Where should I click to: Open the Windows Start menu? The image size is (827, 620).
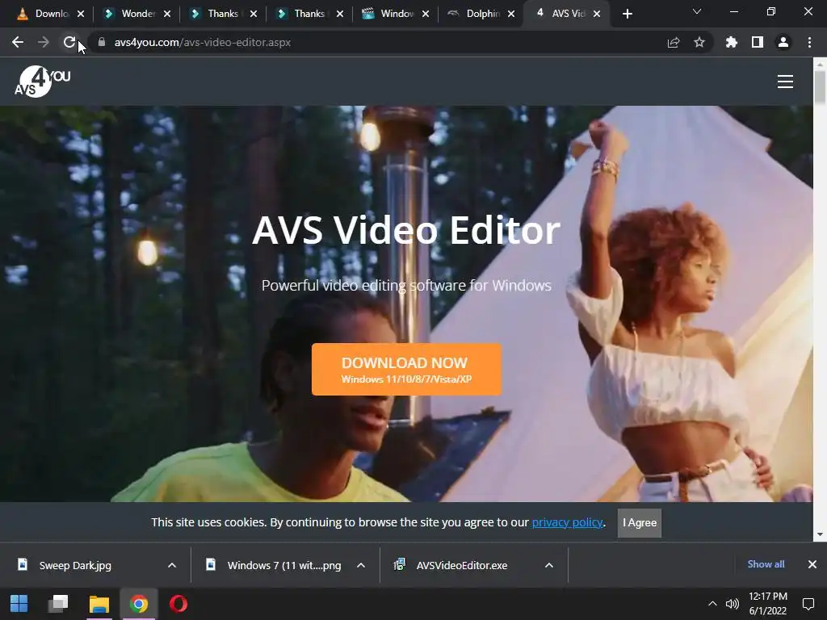(19, 604)
